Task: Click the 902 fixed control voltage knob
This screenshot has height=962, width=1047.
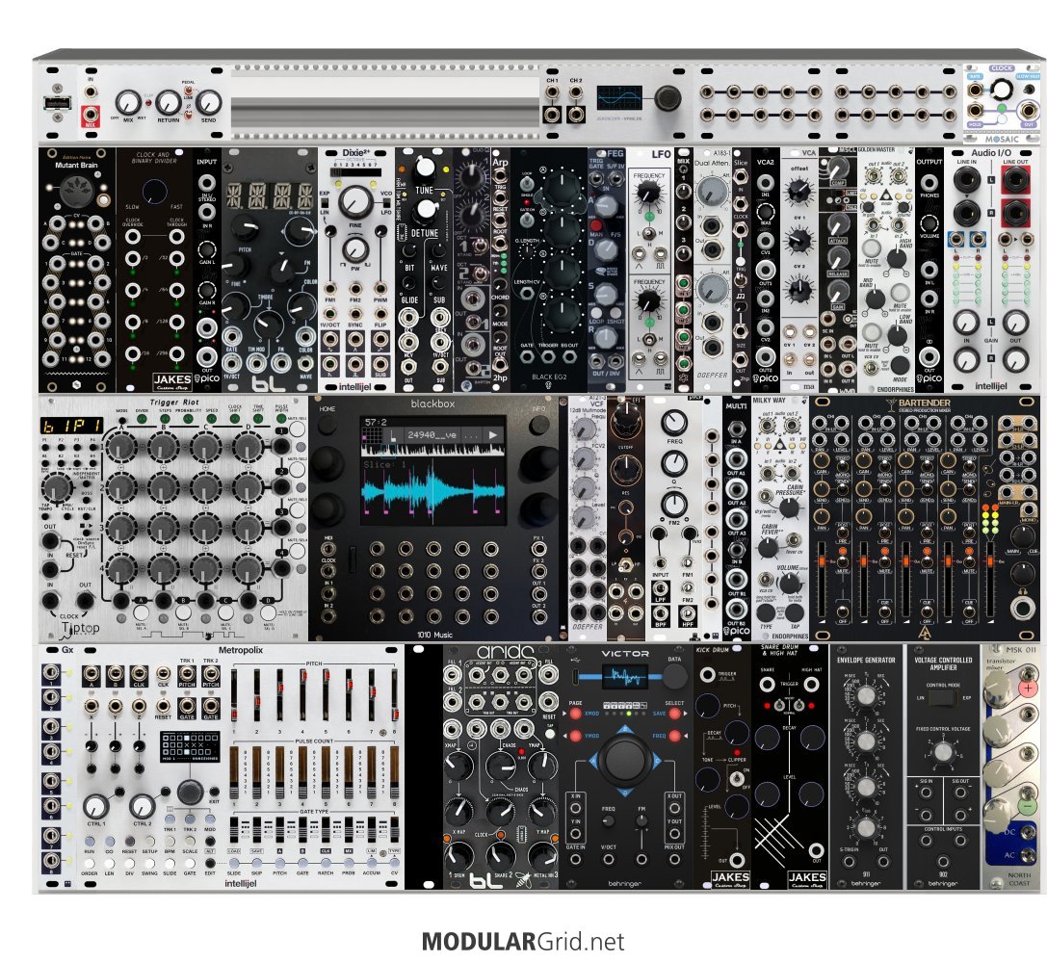Action: tap(943, 752)
